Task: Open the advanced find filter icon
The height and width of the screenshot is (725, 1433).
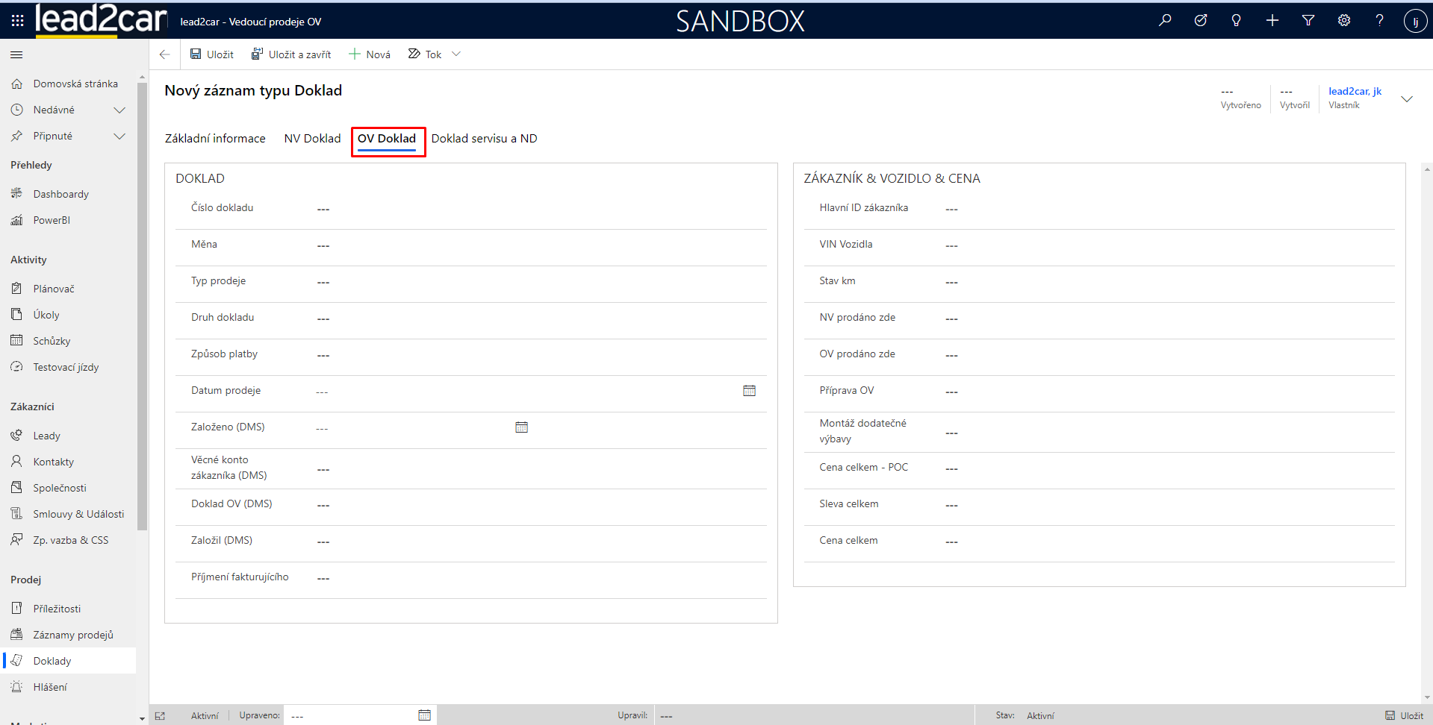Action: [x=1308, y=21]
